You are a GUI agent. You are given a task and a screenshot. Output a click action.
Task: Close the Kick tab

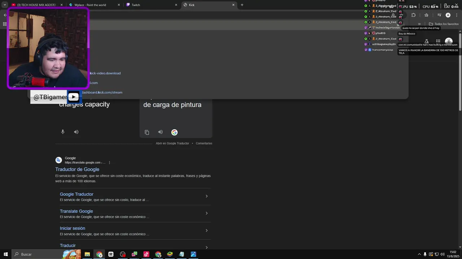pyautogui.click(x=233, y=5)
